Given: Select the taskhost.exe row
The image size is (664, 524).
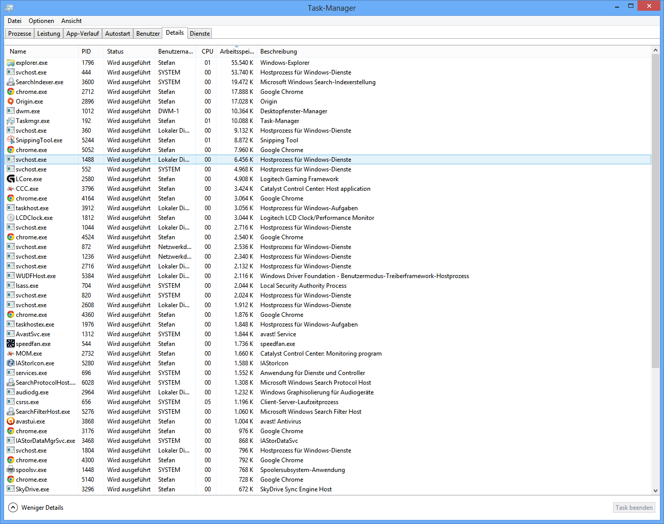Looking at the screenshot, I should pos(328,208).
